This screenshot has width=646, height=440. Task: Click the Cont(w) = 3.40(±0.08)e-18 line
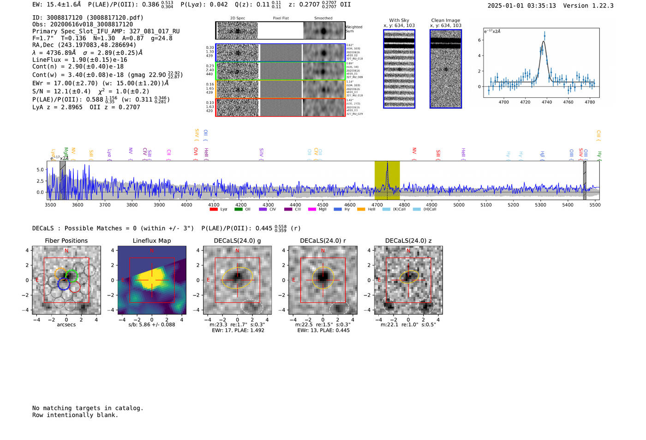108,75
